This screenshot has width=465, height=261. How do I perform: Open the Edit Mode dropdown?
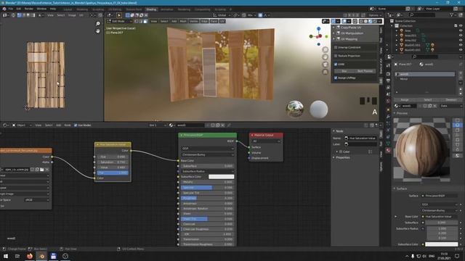pyautogui.click(x=119, y=21)
